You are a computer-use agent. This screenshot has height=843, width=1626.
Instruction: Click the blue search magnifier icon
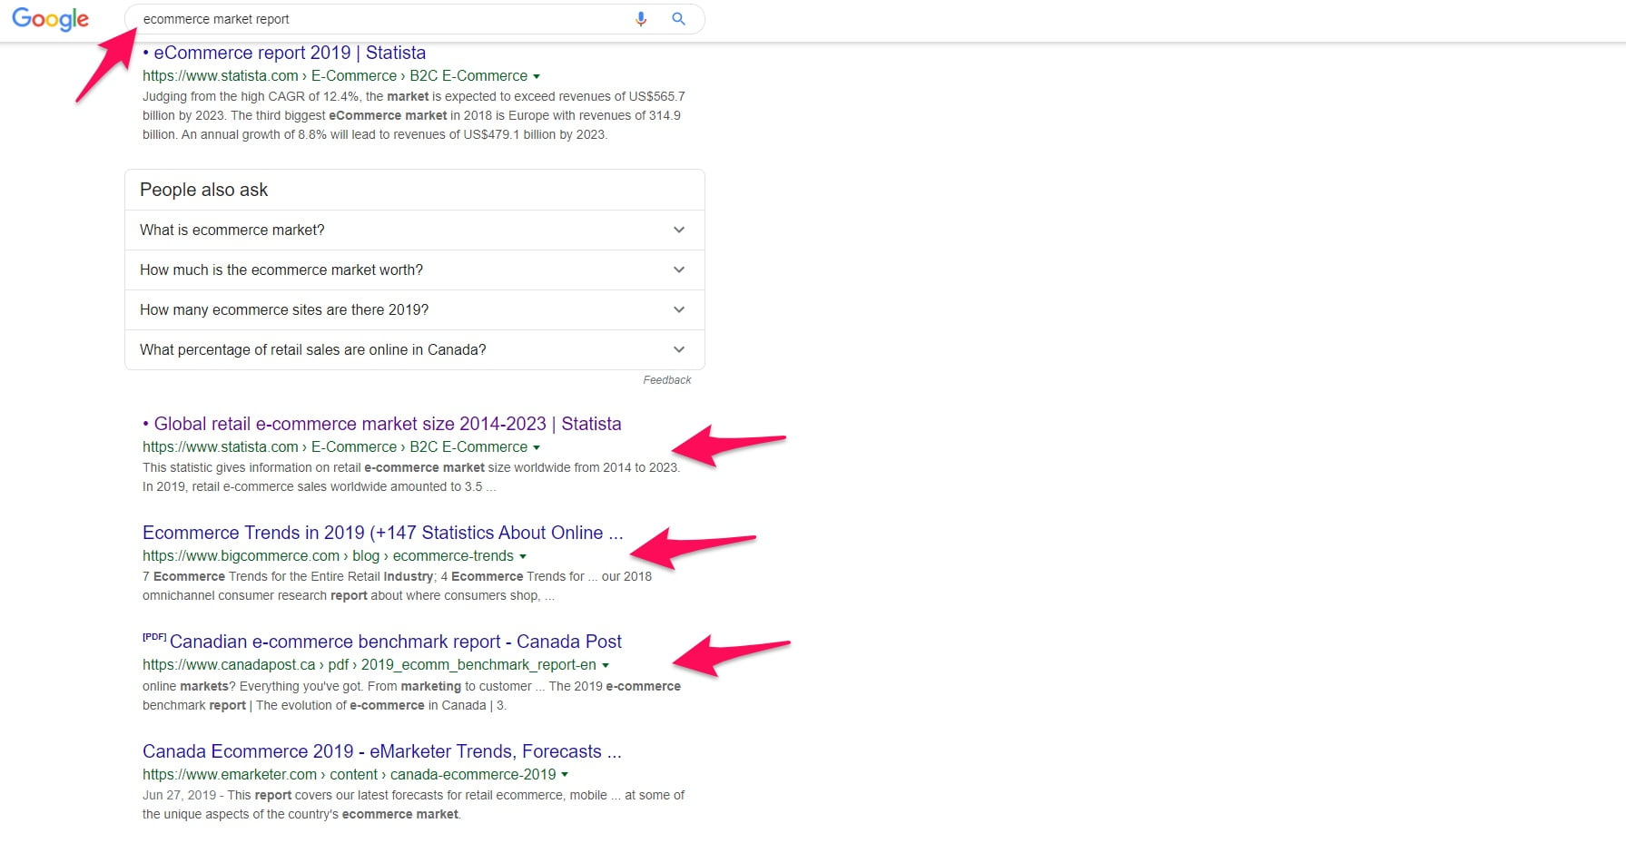[678, 19]
